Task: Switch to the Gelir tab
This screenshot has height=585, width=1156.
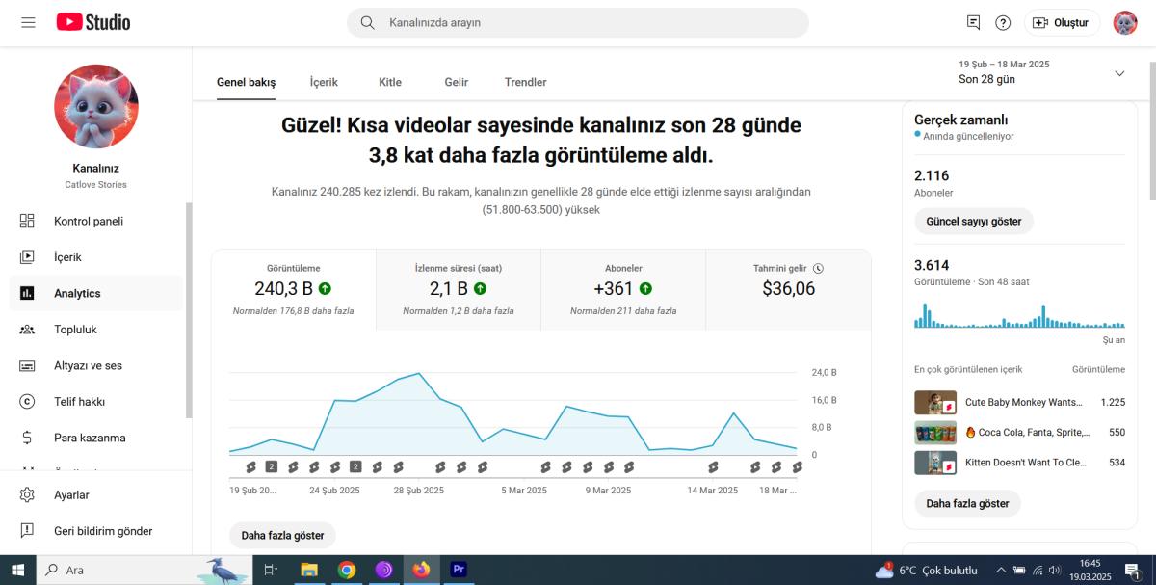Action: tap(457, 82)
